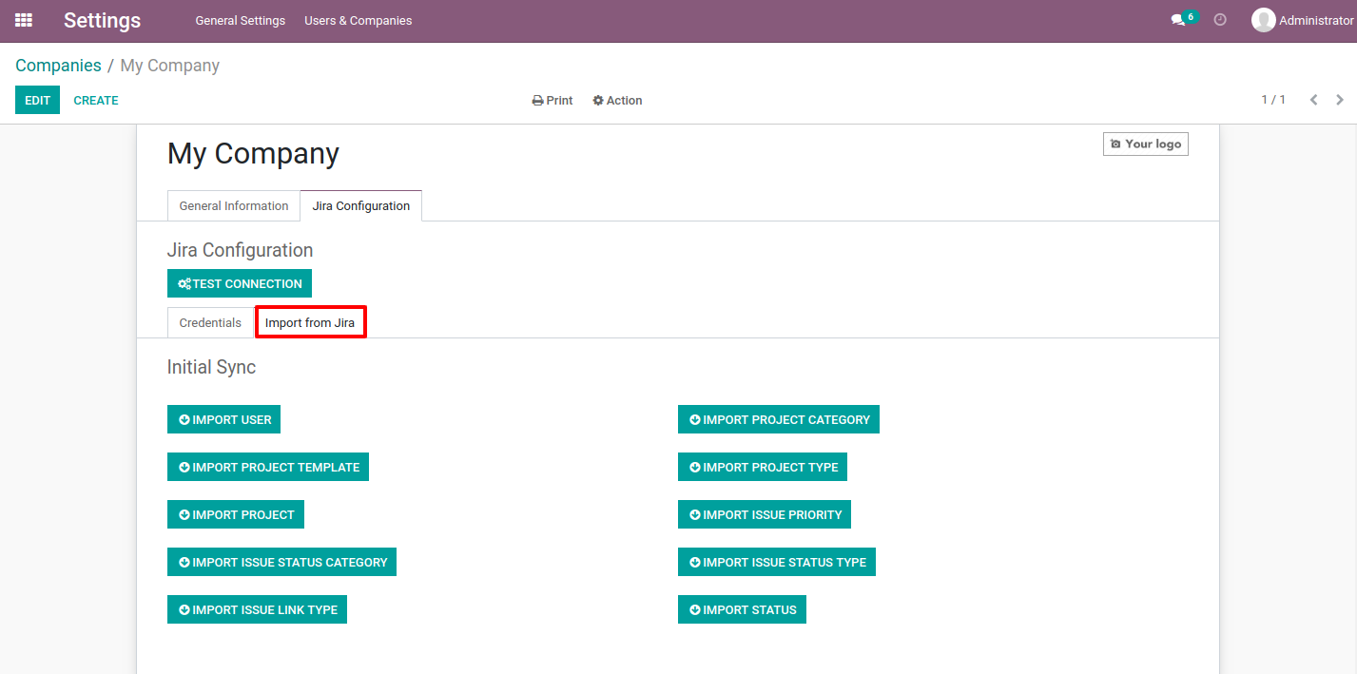This screenshot has height=674, width=1357.
Task: Click IMPORT ISSUE PRIORITY button
Action: (765, 514)
